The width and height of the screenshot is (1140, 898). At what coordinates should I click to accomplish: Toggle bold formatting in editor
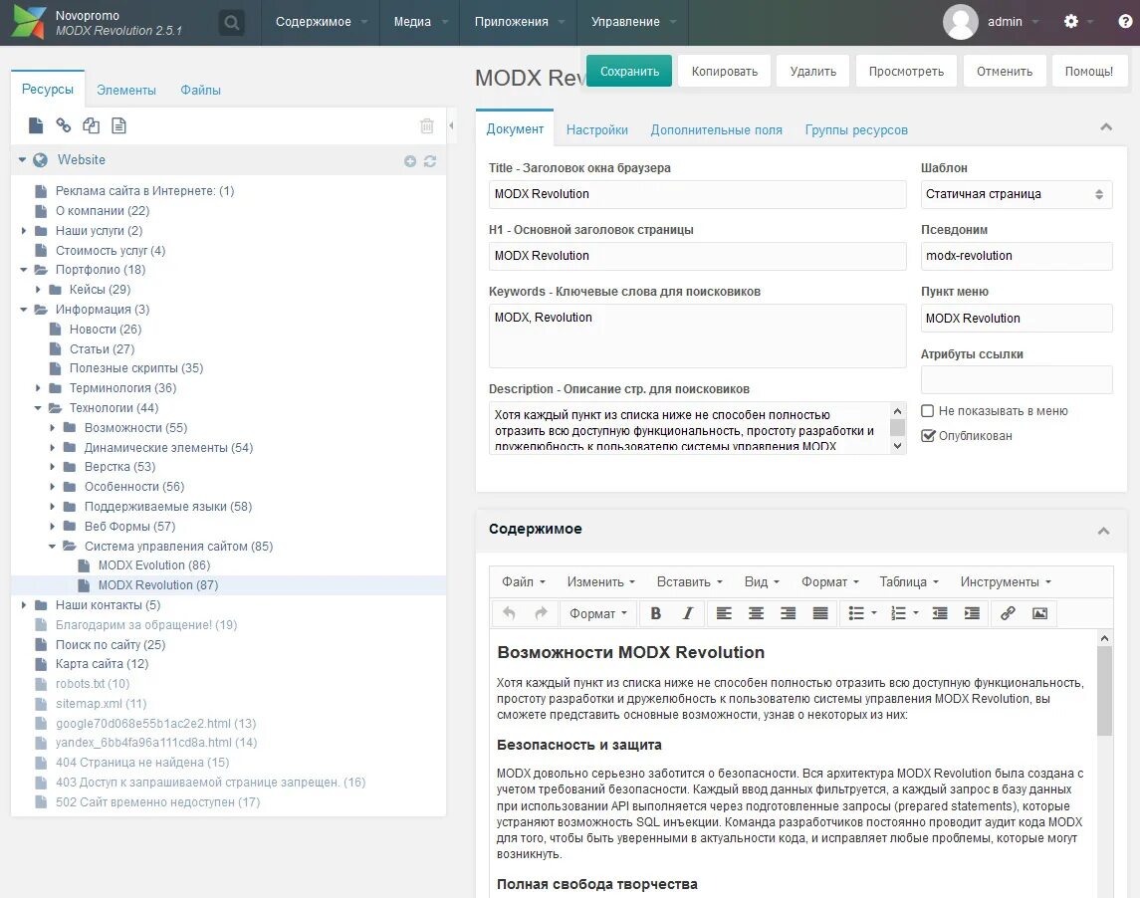656,613
